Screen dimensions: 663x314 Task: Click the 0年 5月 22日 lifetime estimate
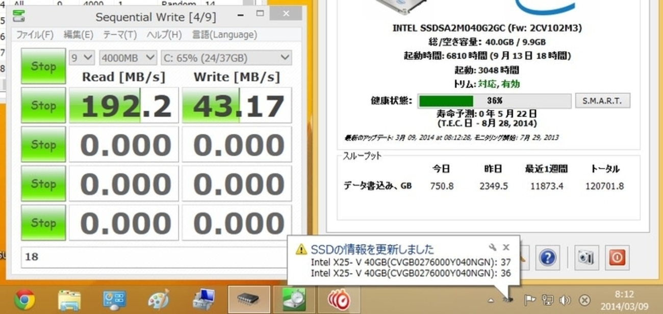coord(507,114)
